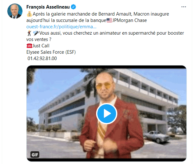Click the Just Call text line
Viewport: 195px width, 164px height.
pos(41,46)
